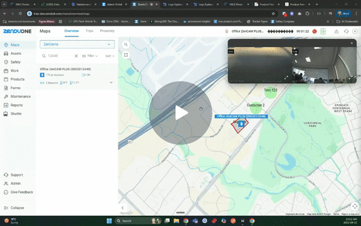This screenshot has height=226, width=361.
Task: Click the Customer 2 zone on the map
Action: (x=256, y=108)
